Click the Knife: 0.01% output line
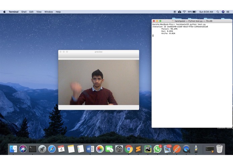The height and width of the screenshot is (165, 233). coord(168,33)
